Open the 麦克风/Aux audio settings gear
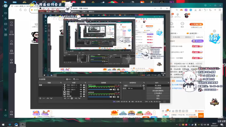The height and width of the screenshot is (127, 226). [x=118, y=89]
